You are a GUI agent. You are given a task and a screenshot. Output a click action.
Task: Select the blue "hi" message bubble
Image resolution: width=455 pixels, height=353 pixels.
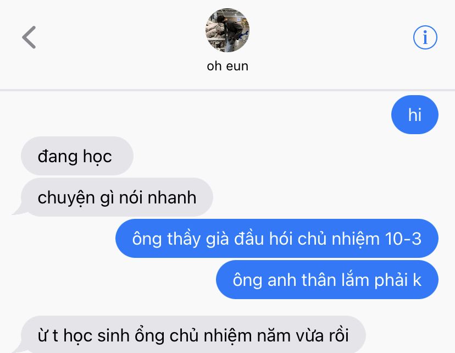click(415, 115)
